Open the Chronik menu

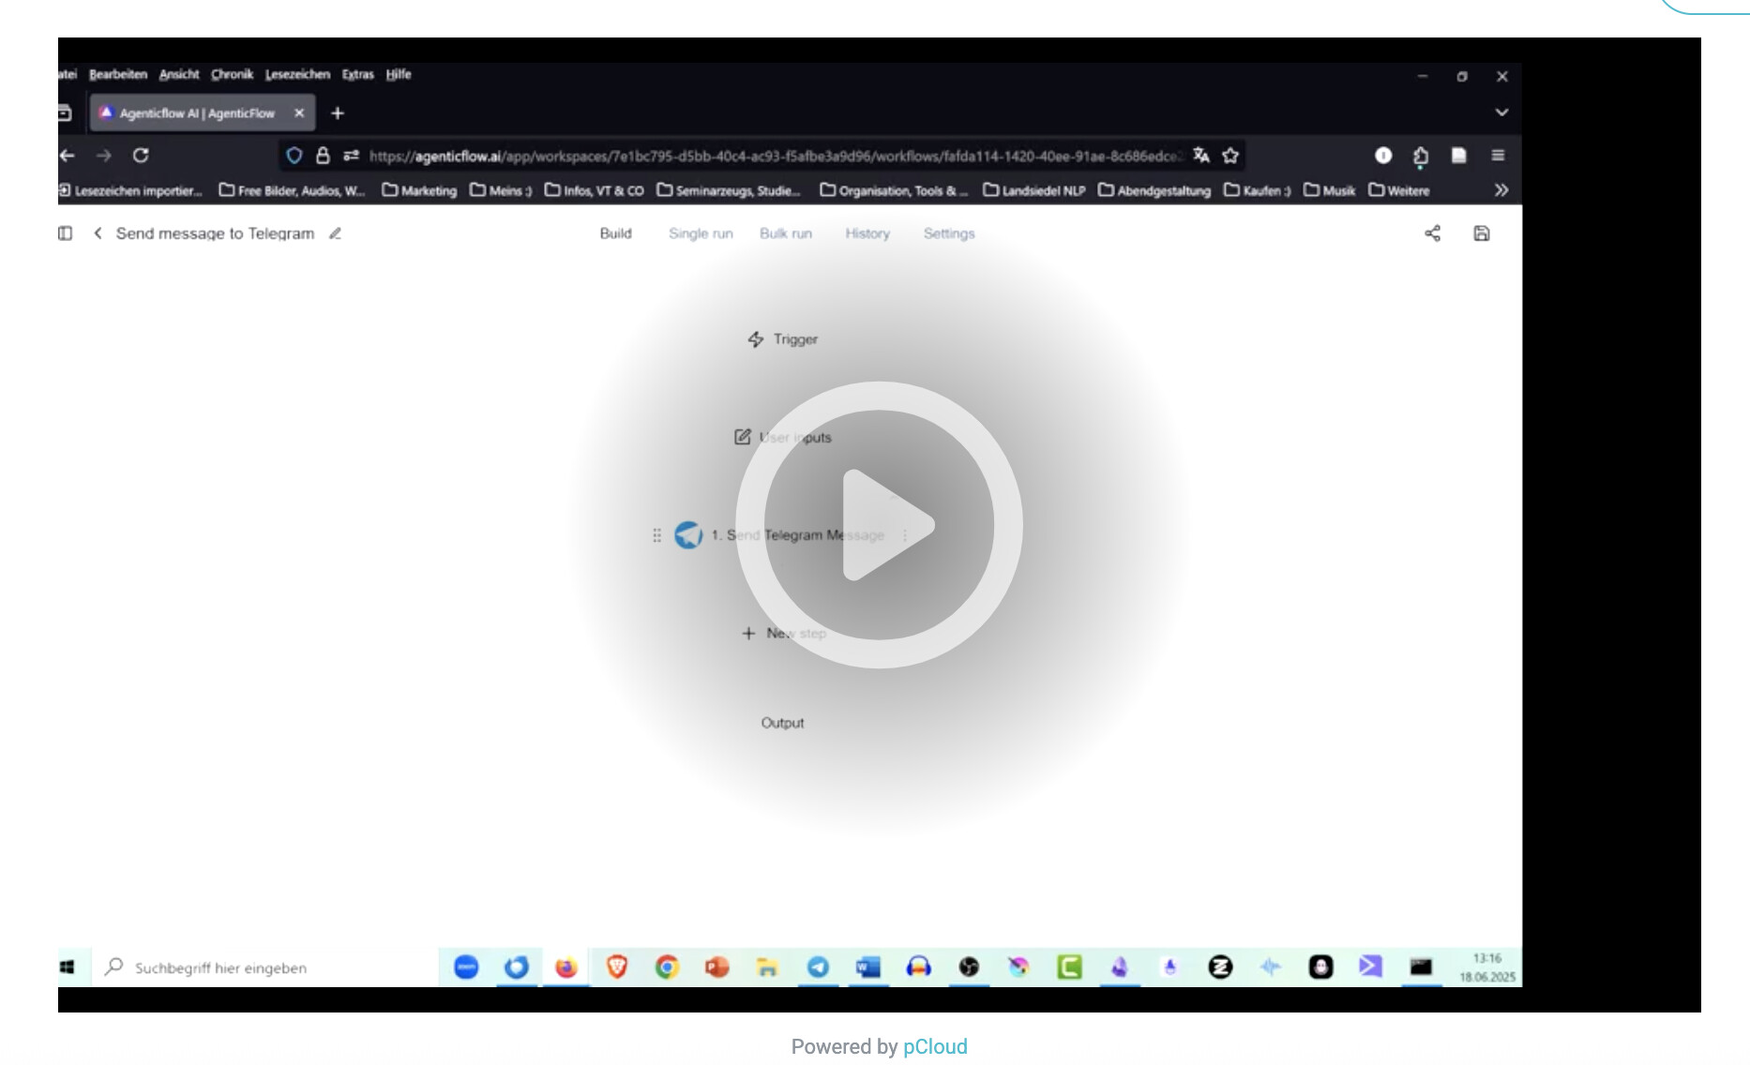pyautogui.click(x=232, y=74)
